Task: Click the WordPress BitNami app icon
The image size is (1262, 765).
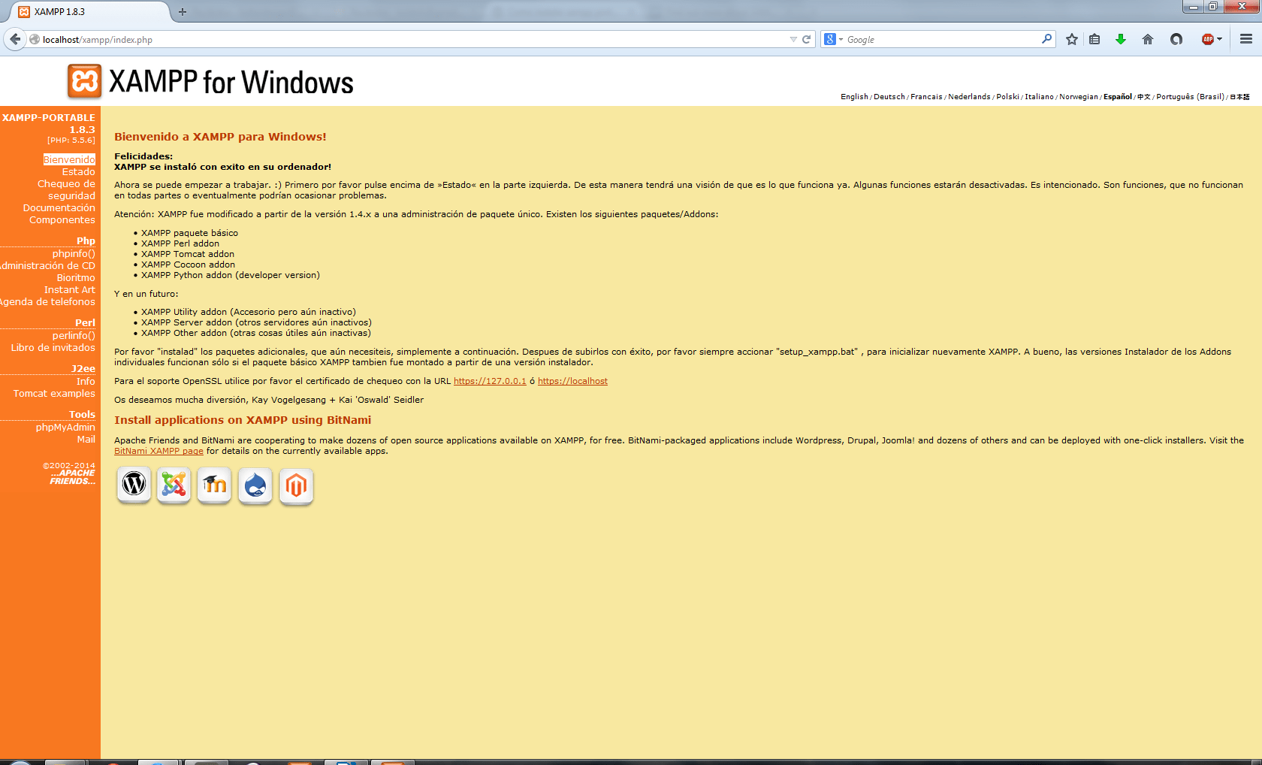Action: pyautogui.click(x=134, y=485)
